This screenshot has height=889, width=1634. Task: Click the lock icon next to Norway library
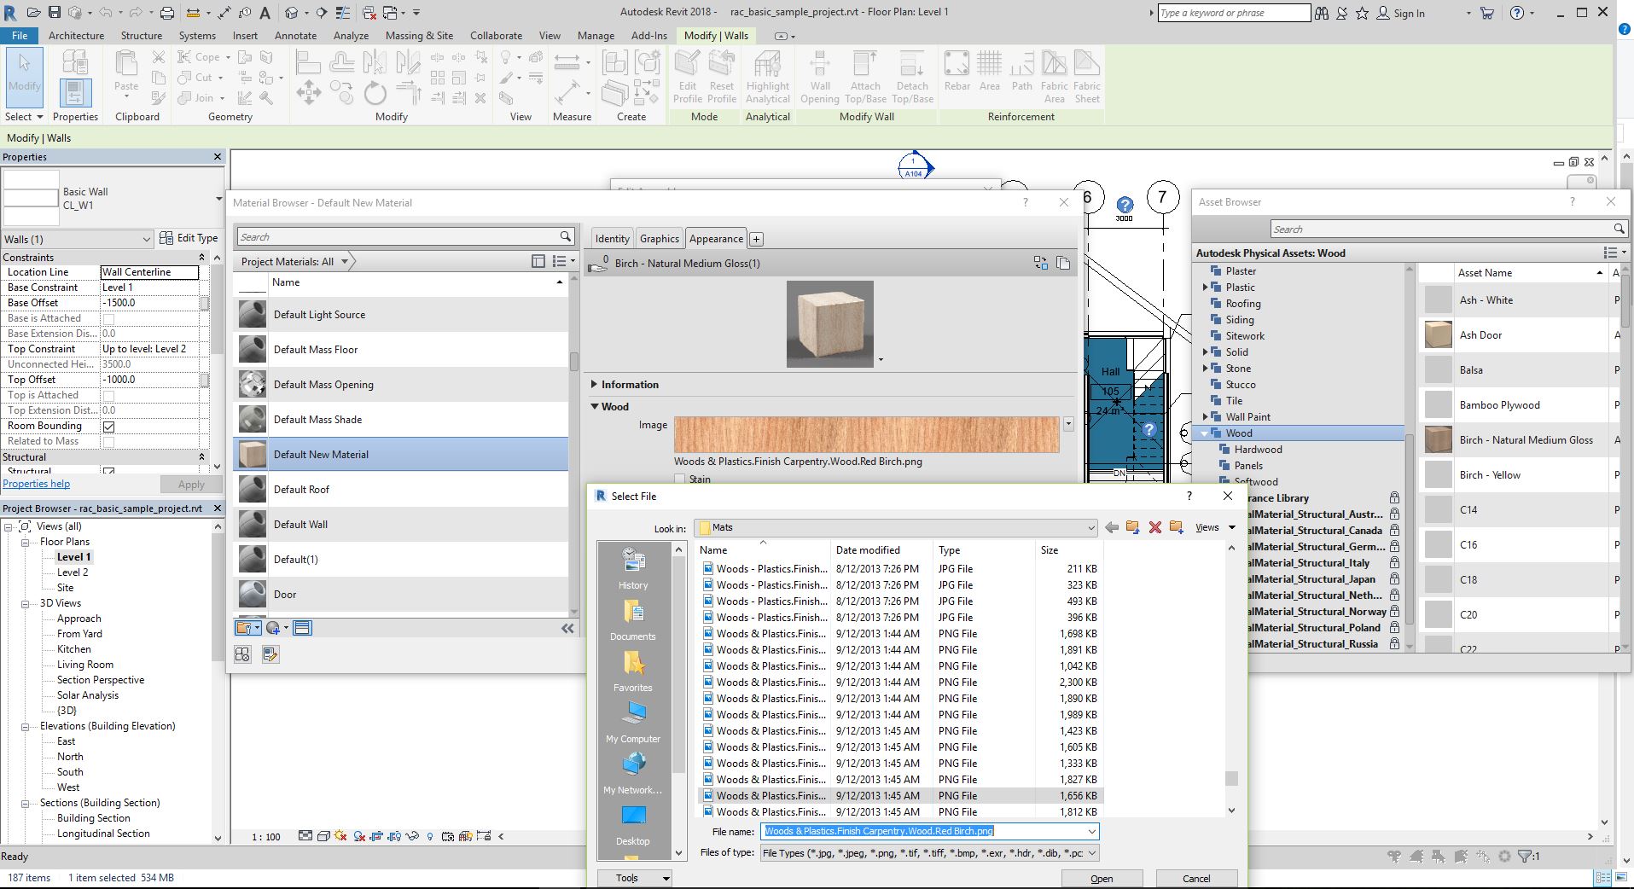[1394, 611]
